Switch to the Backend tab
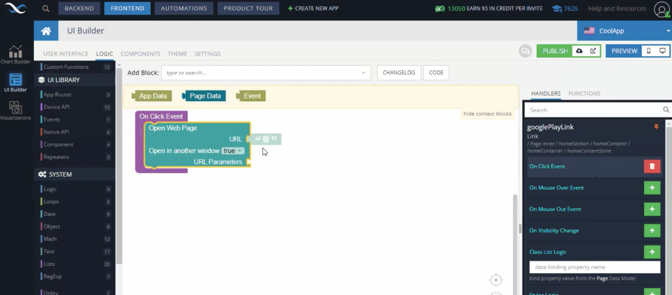Screen dimensions: 672x295 tap(79, 8)
